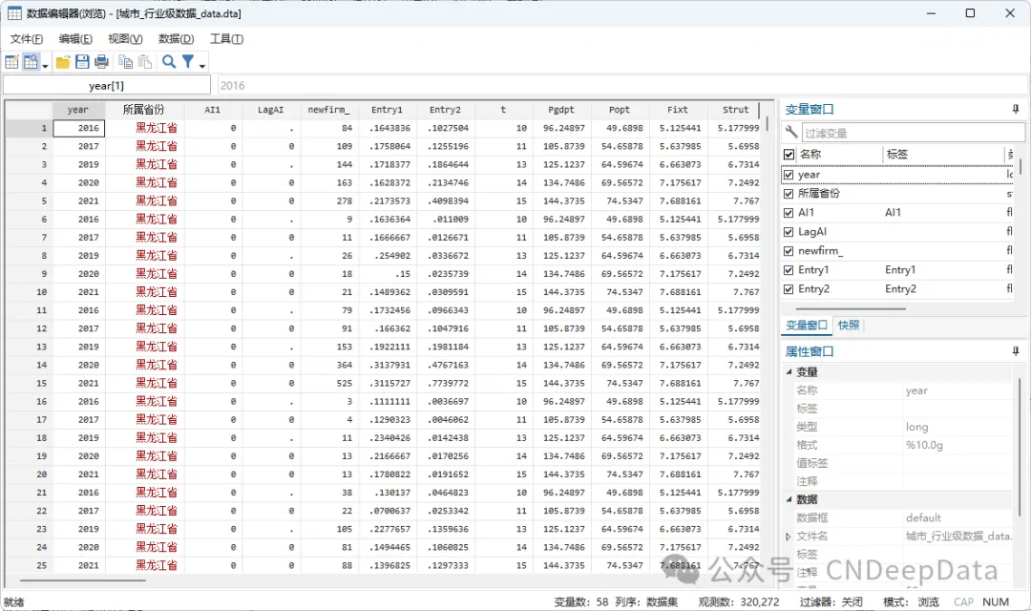Screen dimensions: 1031x611
Task: Select the Pgdpt column header in grid
Action: coord(561,110)
